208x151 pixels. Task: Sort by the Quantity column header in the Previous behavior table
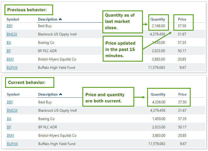click(x=158, y=19)
